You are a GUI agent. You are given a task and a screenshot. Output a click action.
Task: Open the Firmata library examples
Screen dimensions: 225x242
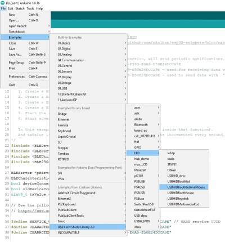[88, 125]
